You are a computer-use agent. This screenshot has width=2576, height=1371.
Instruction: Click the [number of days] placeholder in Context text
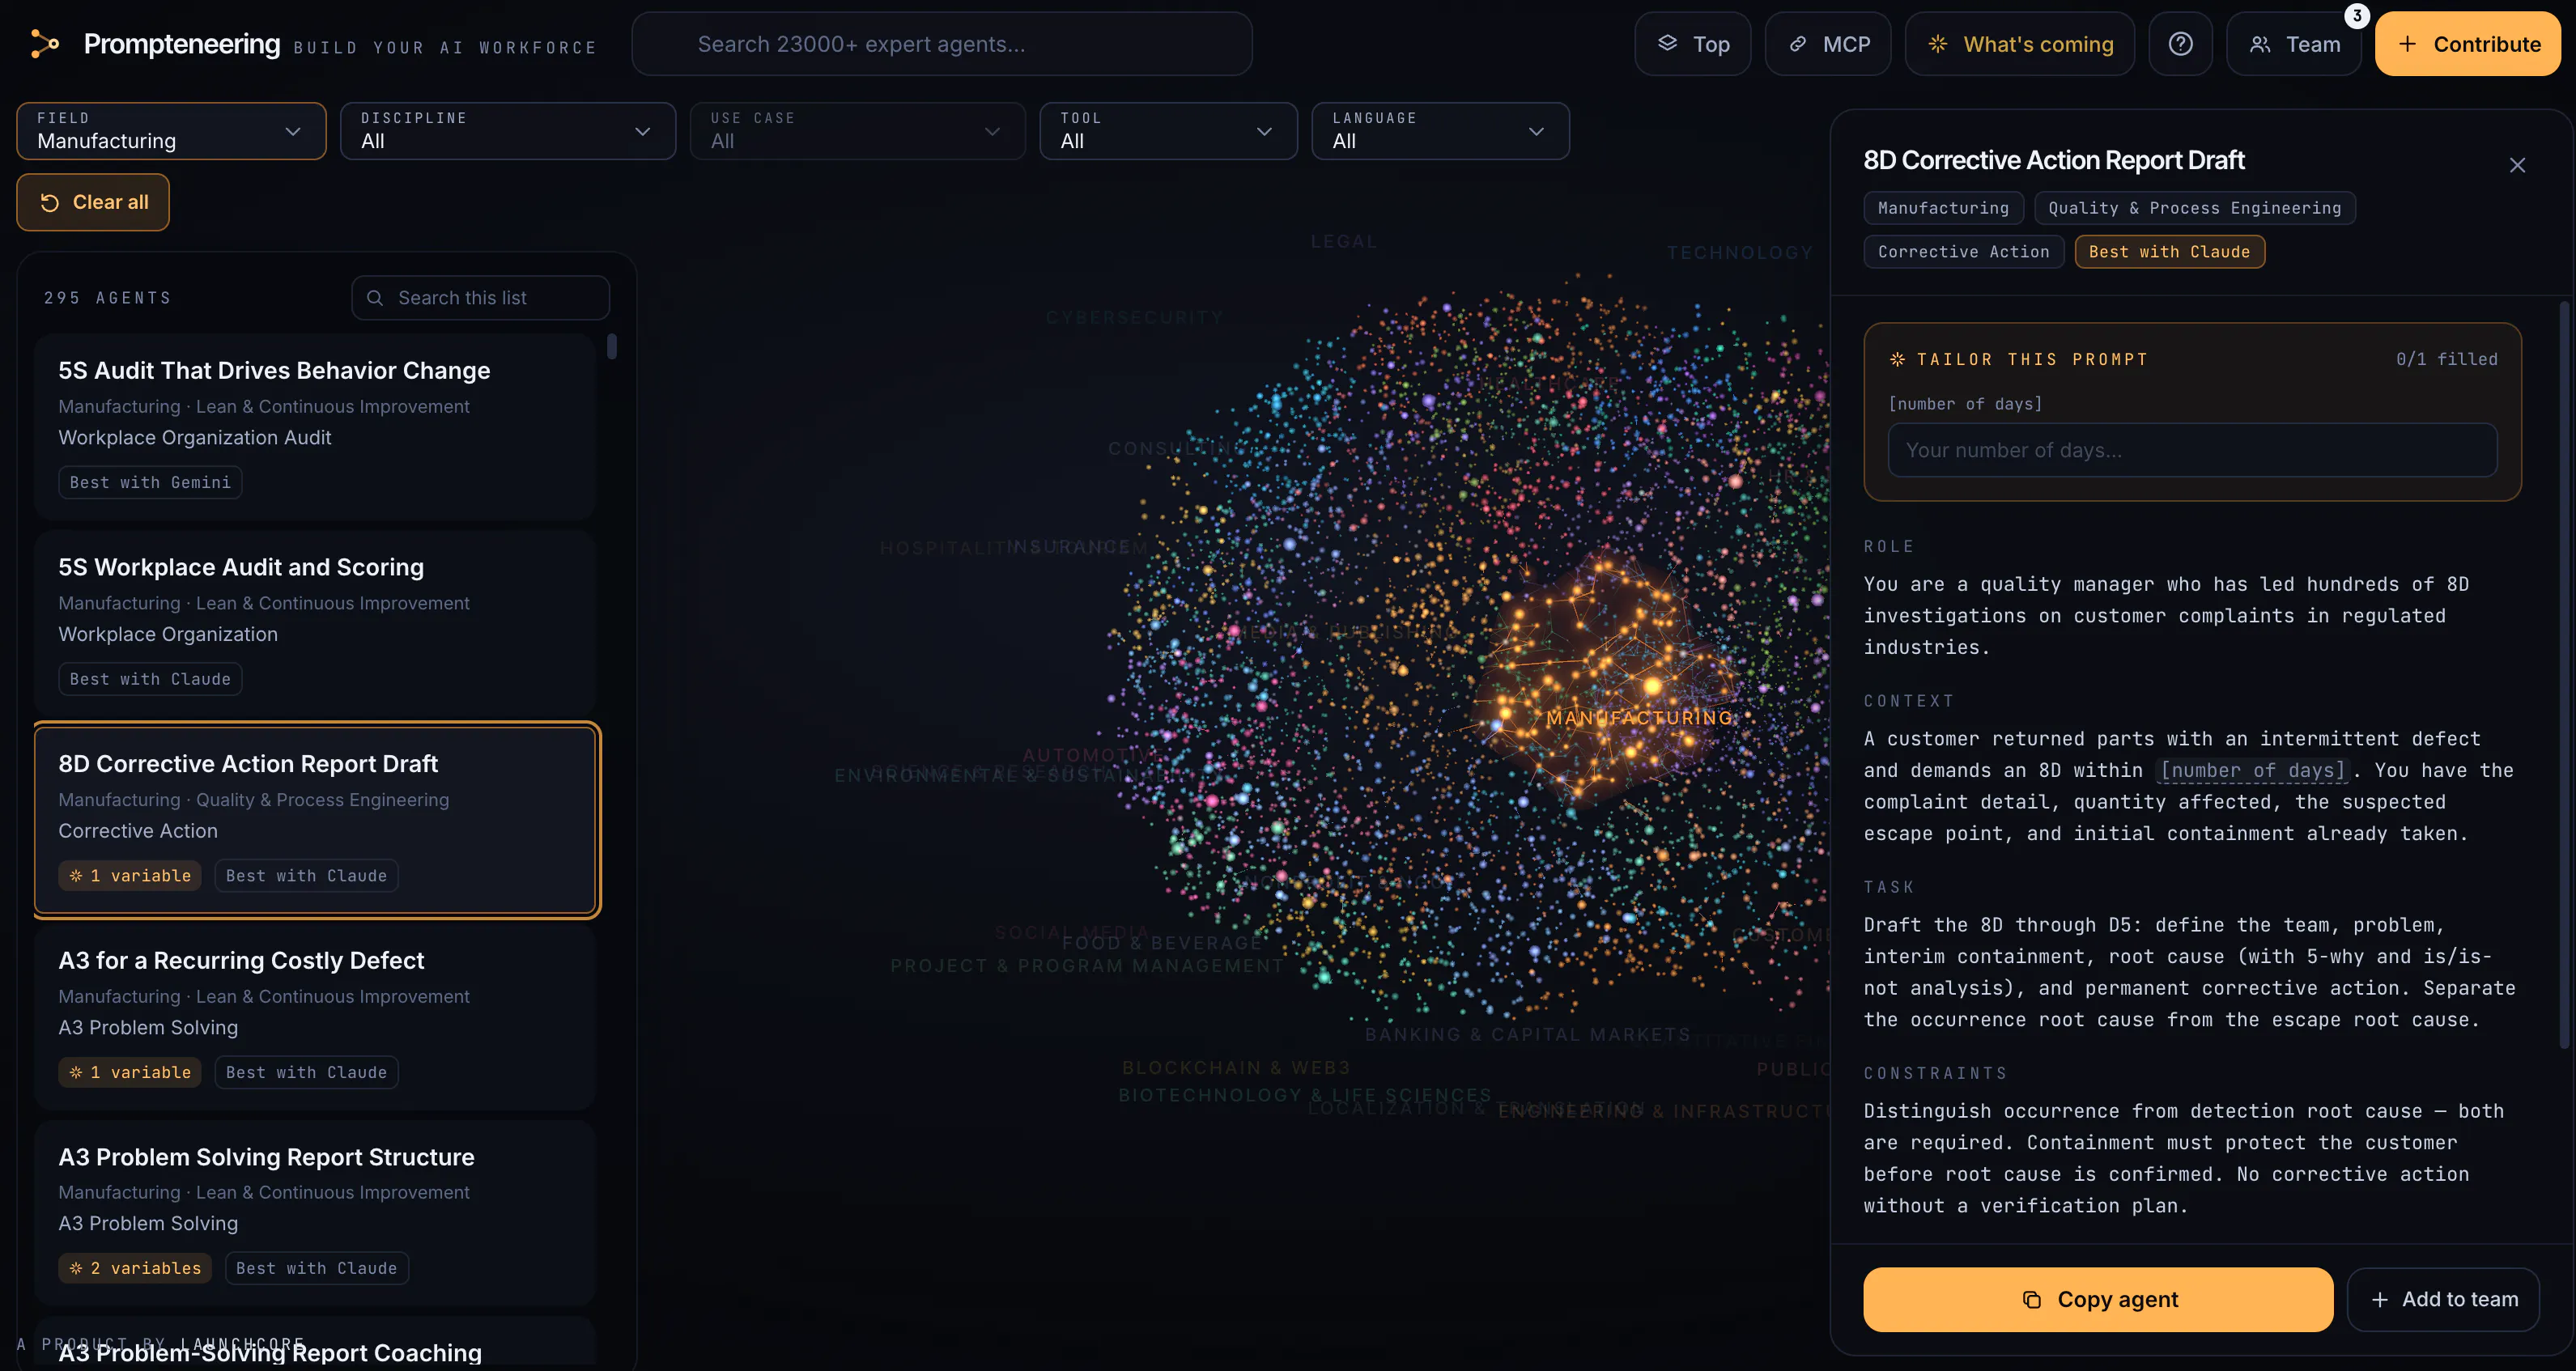pos(2253,770)
